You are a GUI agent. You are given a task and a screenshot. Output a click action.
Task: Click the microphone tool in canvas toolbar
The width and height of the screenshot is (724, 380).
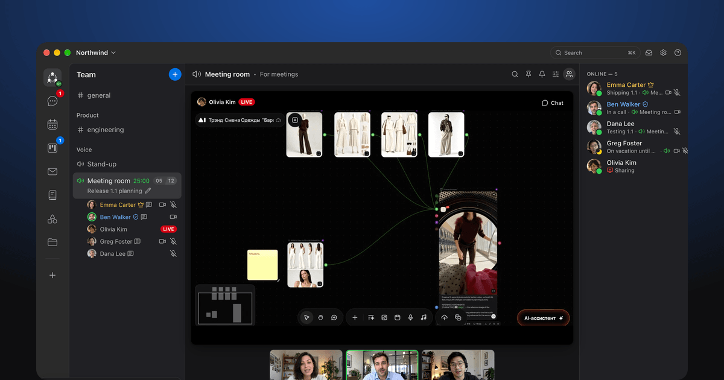click(x=411, y=317)
